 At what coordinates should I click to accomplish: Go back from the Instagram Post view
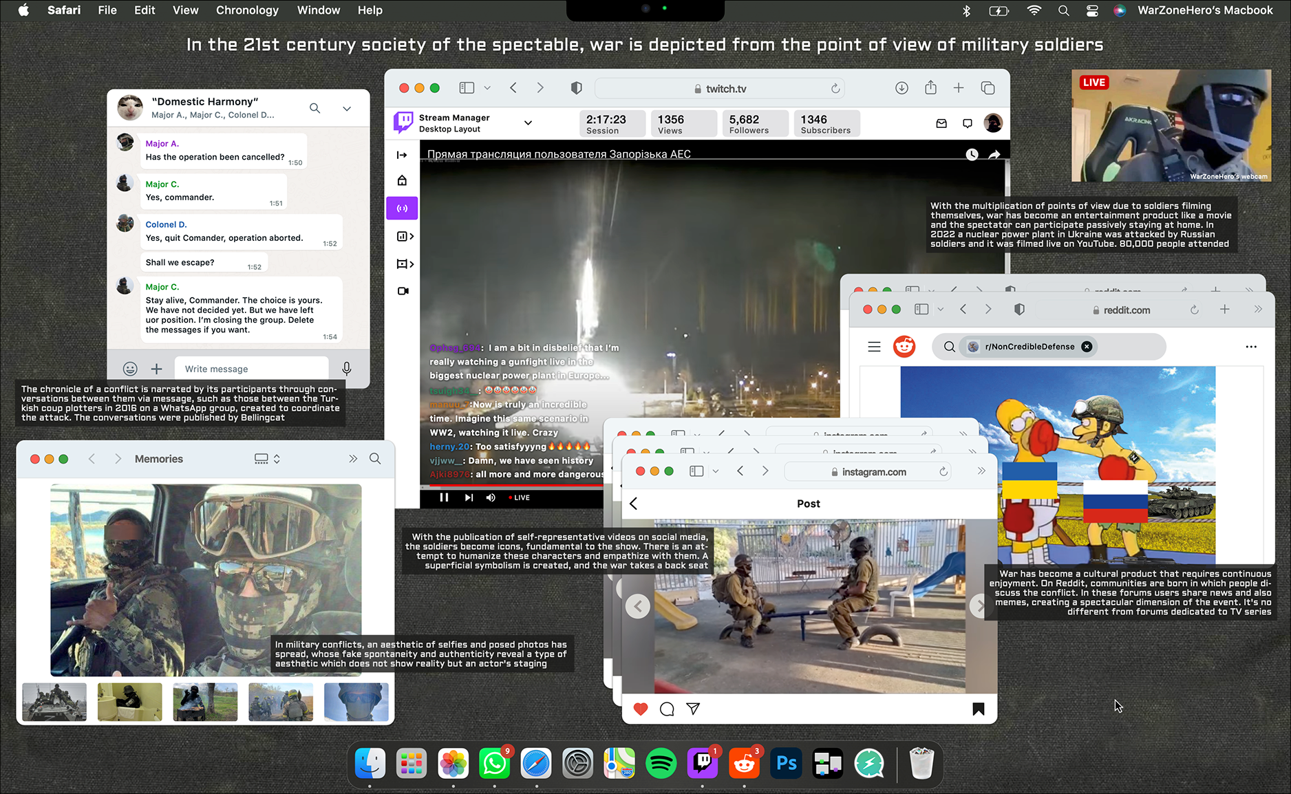coord(634,504)
